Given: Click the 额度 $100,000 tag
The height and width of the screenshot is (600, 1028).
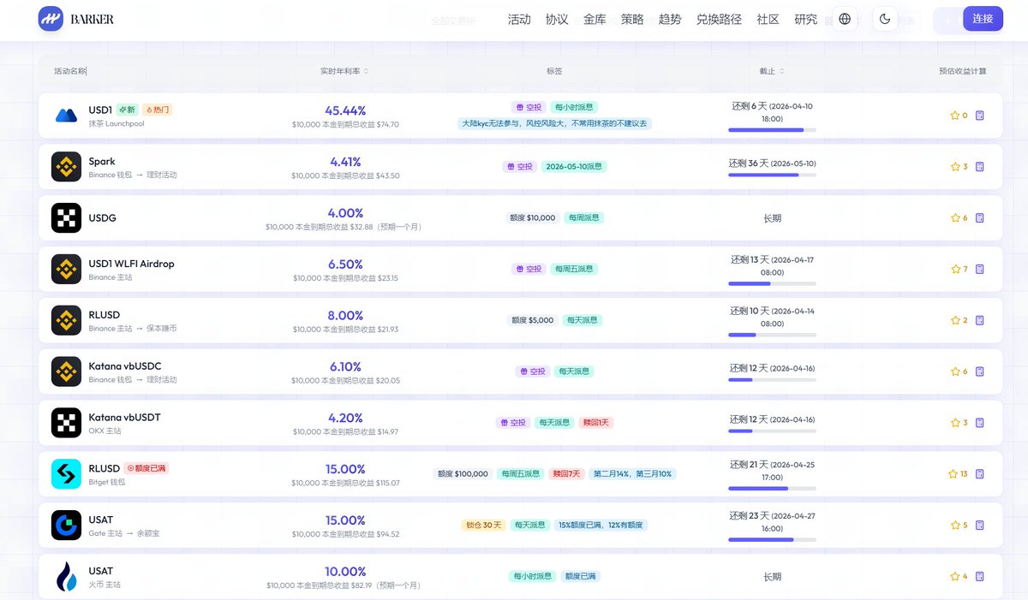Looking at the screenshot, I should click(x=463, y=474).
